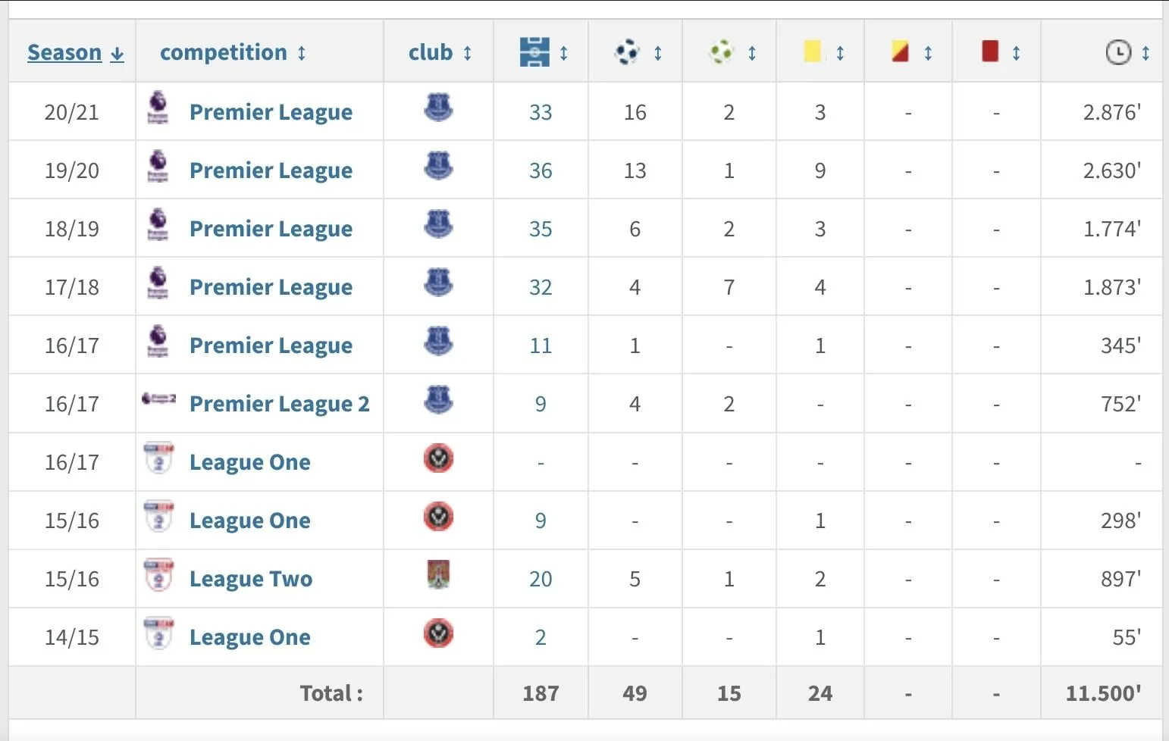Screen dimensions: 1169x741
Task: Sort by goals football icon
Action: point(628,52)
